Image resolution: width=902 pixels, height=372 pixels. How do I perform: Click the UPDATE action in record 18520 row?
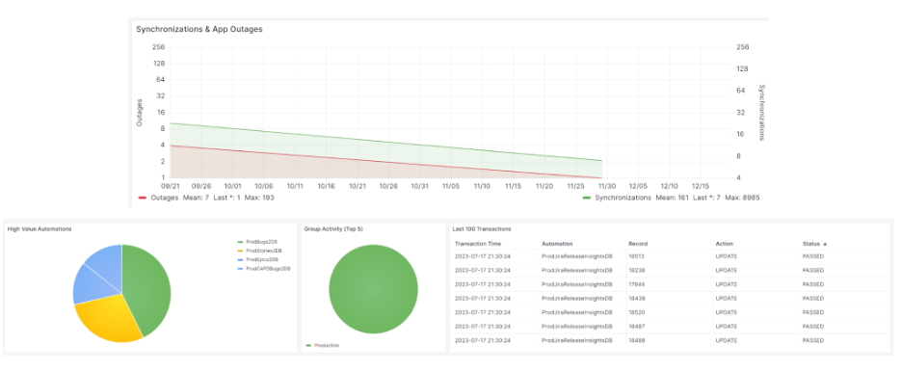point(726,312)
